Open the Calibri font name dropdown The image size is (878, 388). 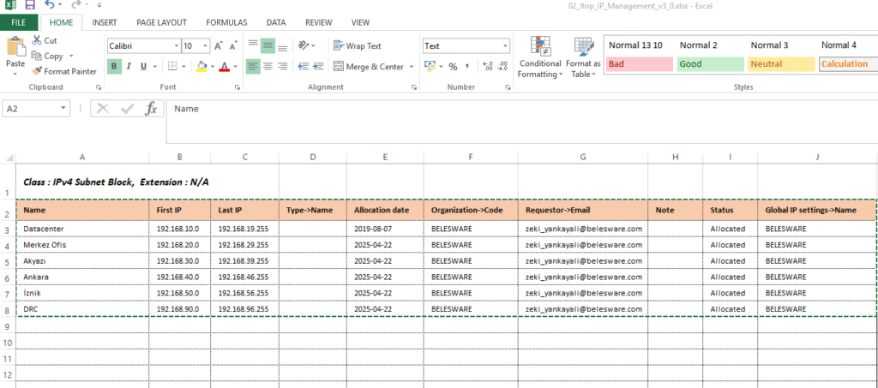click(x=176, y=46)
